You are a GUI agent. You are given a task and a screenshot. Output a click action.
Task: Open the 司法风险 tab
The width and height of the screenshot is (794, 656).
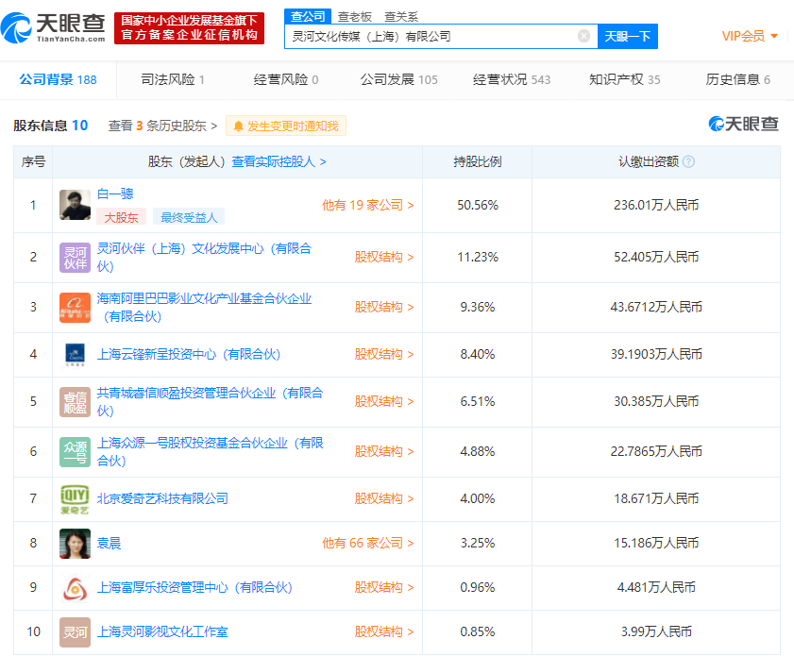(x=173, y=79)
